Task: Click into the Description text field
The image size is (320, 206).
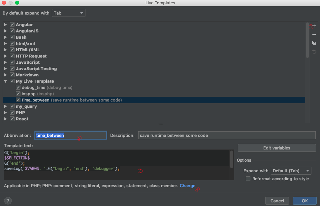Action: click(226, 135)
